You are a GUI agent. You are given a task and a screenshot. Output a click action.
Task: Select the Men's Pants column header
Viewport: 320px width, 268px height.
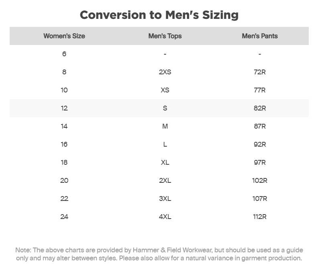point(260,36)
